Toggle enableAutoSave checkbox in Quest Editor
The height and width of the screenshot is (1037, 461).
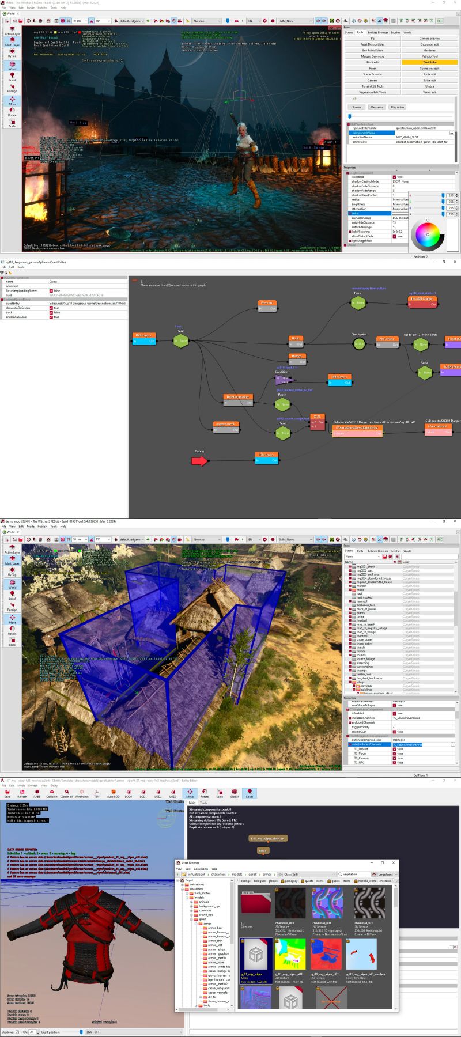click(x=51, y=317)
